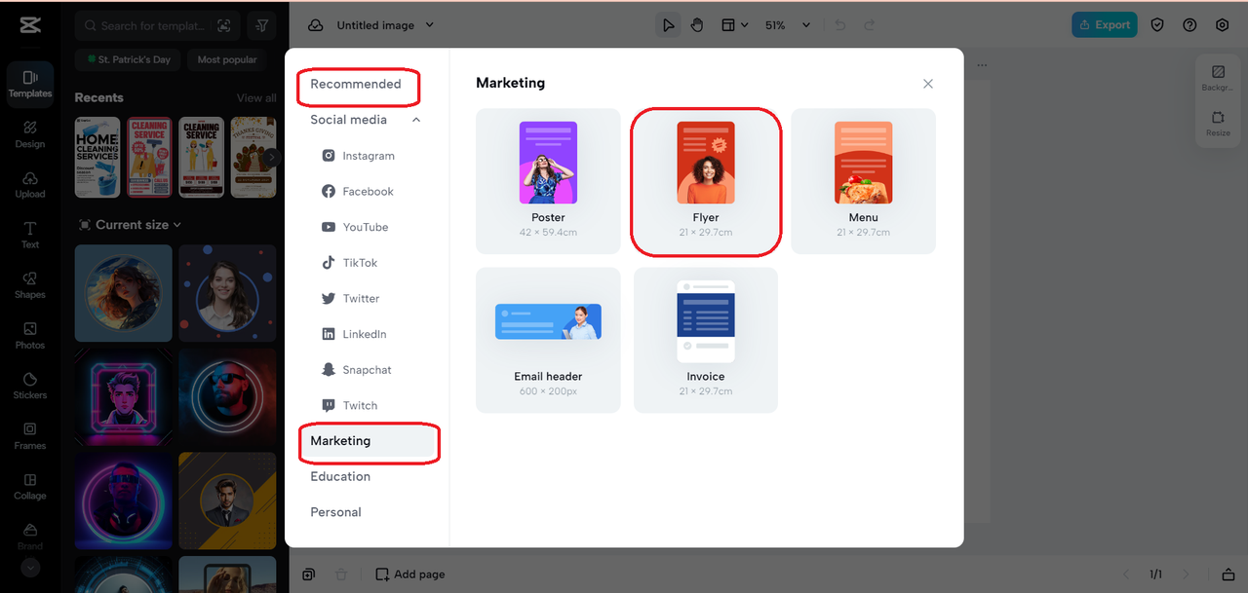Click View all recents link

[x=256, y=98]
